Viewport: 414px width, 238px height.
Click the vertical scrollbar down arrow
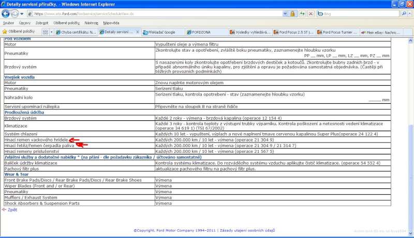pyautogui.click(x=411, y=233)
